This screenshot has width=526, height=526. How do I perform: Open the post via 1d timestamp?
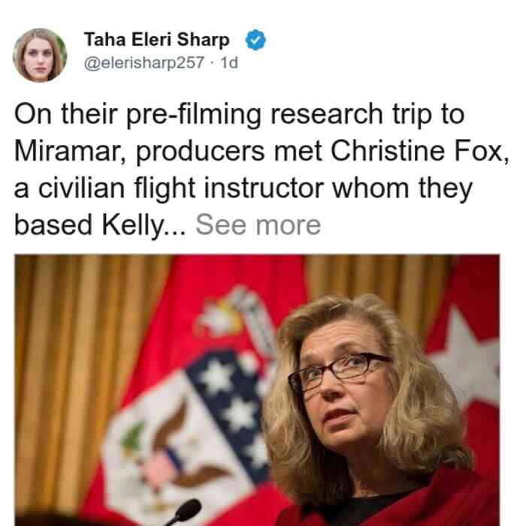pyautogui.click(x=229, y=62)
